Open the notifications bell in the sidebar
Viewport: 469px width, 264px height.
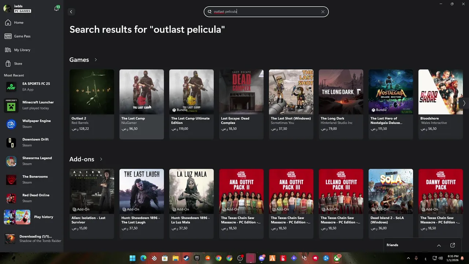56,8
